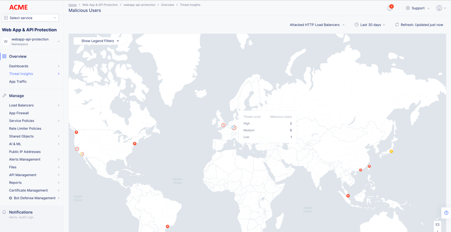Open Public IP Addresses
The width and height of the screenshot is (451, 232).
click(x=25, y=152)
